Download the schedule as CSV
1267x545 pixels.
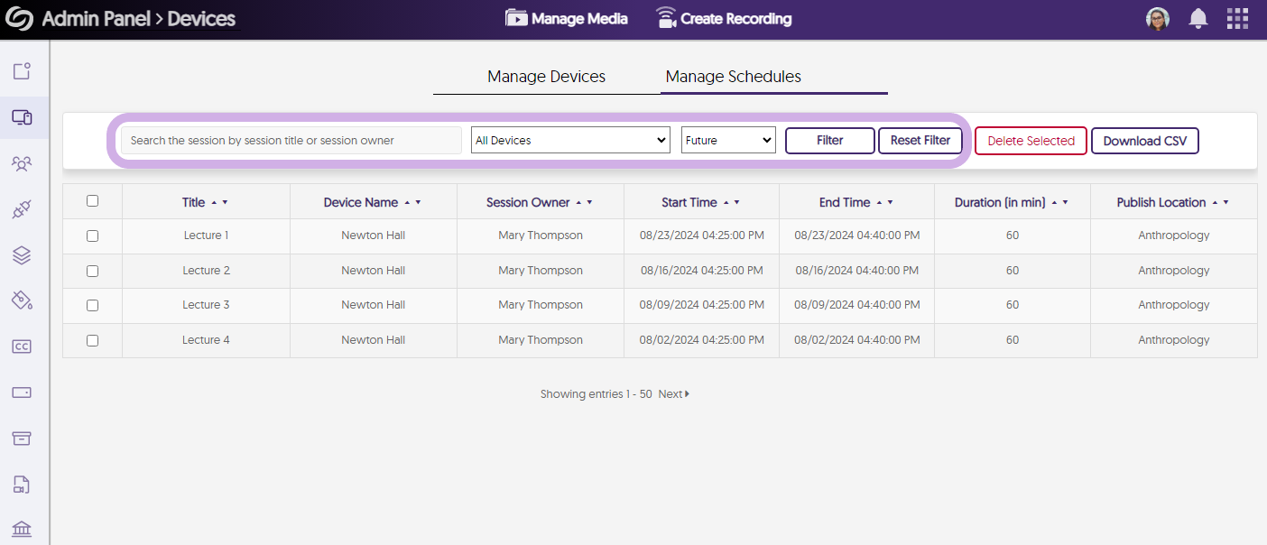coord(1144,141)
